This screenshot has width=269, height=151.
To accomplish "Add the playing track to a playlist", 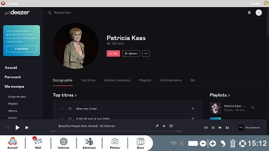I will click(164, 126).
